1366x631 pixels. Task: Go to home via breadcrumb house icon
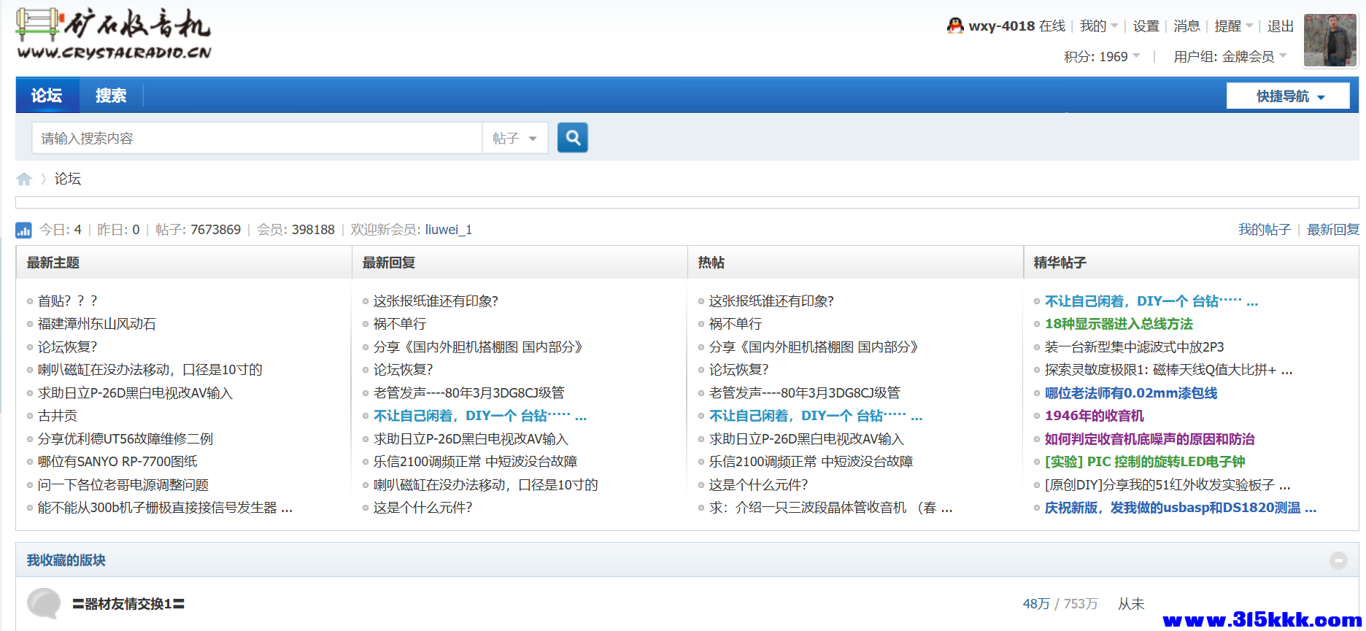pyautogui.click(x=24, y=179)
